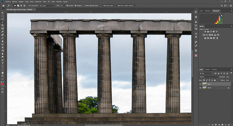233x126 pixels.
Task: Add Levels adjustment
Action: tap(208, 32)
